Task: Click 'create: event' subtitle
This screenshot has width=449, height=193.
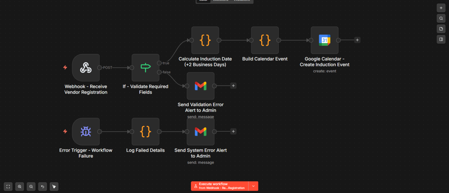Action: point(324,71)
